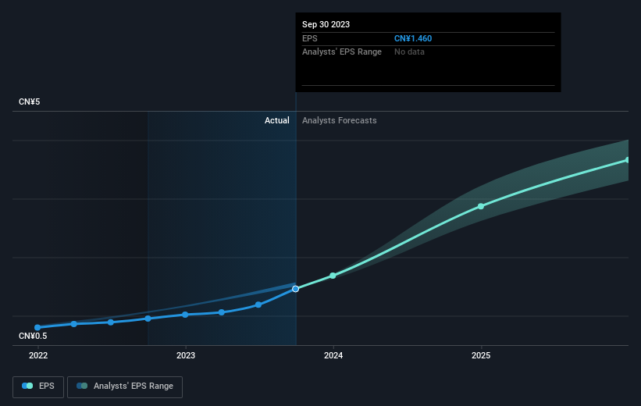
Task: Click the 2022 x-axis label
Action: click(38, 356)
